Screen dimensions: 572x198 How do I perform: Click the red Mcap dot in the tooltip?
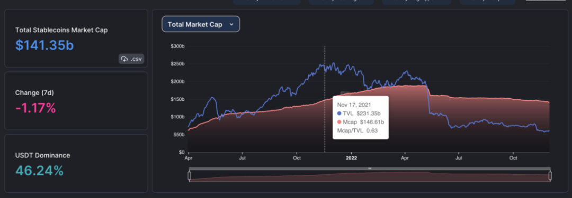point(339,122)
